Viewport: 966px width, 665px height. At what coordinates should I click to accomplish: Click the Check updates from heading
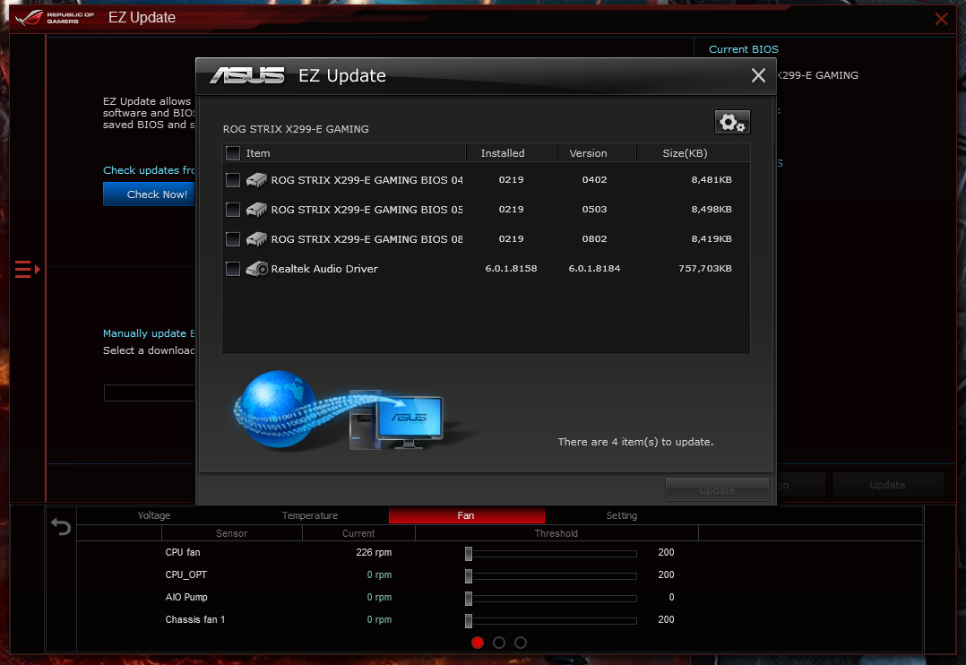coord(149,170)
